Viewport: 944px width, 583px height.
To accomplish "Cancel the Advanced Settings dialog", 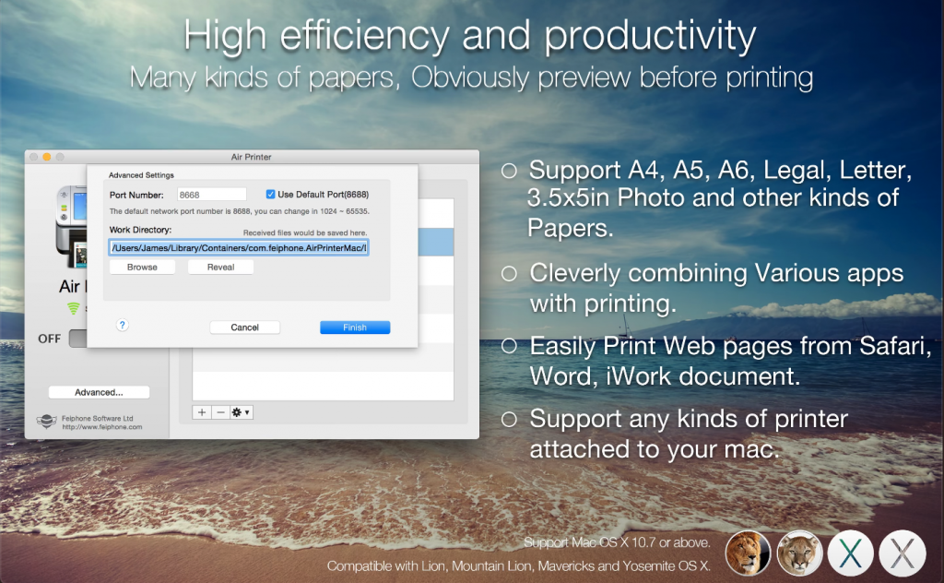I will point(244,327).
